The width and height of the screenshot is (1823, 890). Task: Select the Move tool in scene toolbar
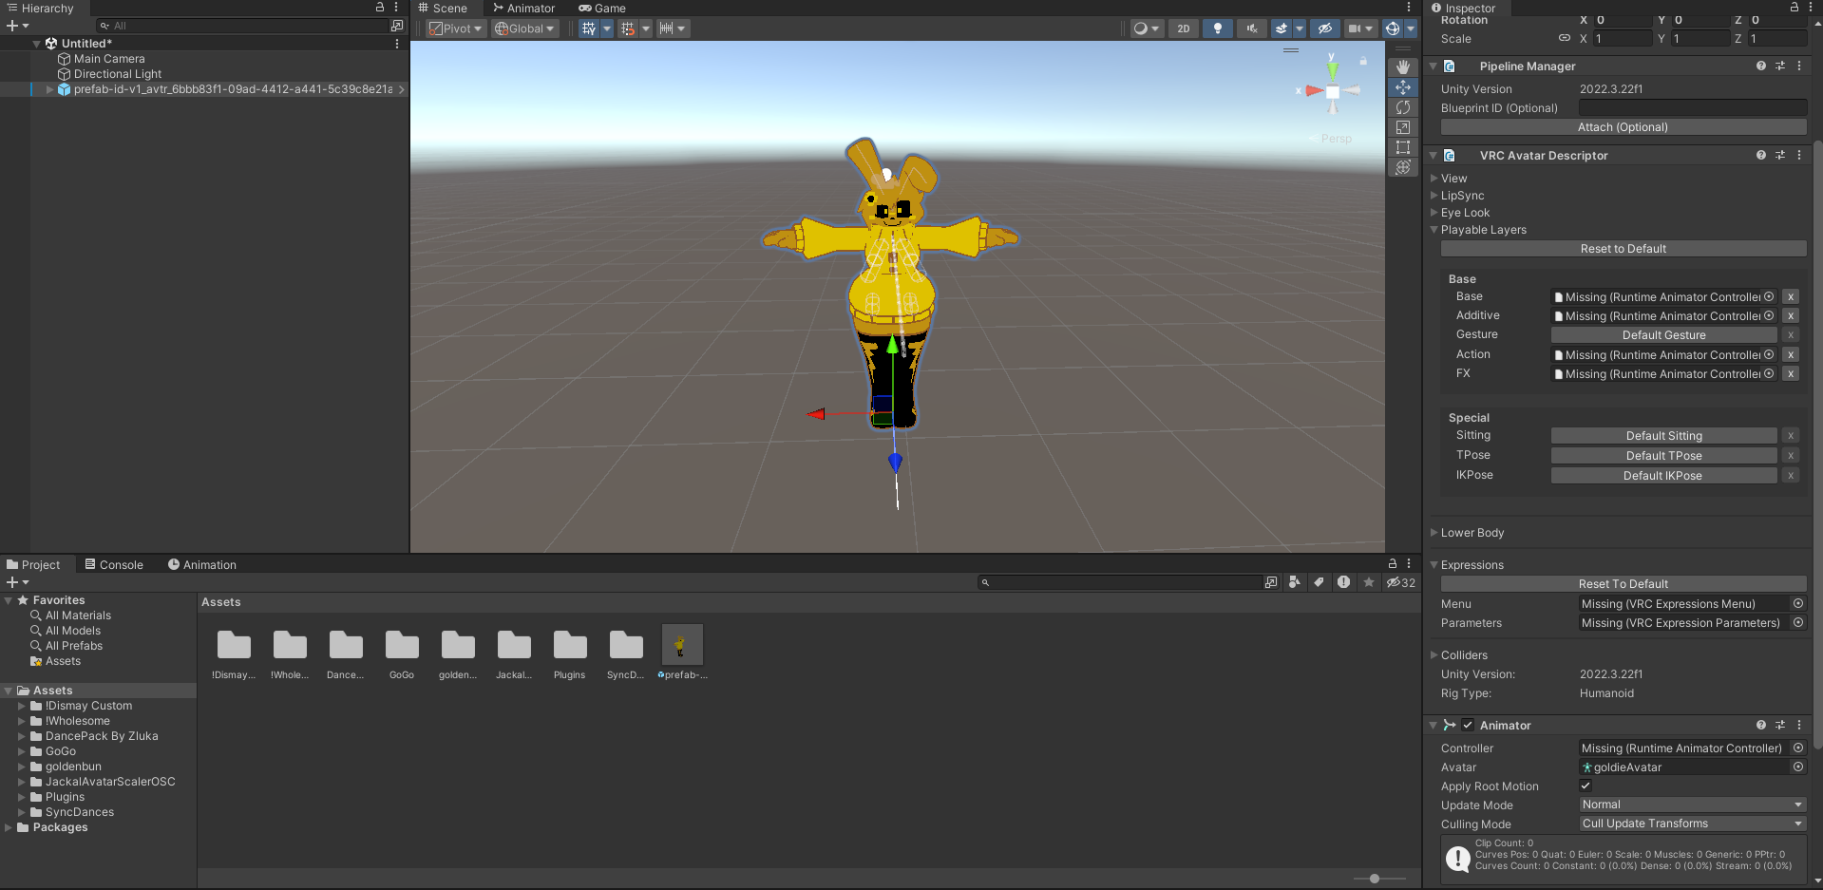coord(1403,87)
